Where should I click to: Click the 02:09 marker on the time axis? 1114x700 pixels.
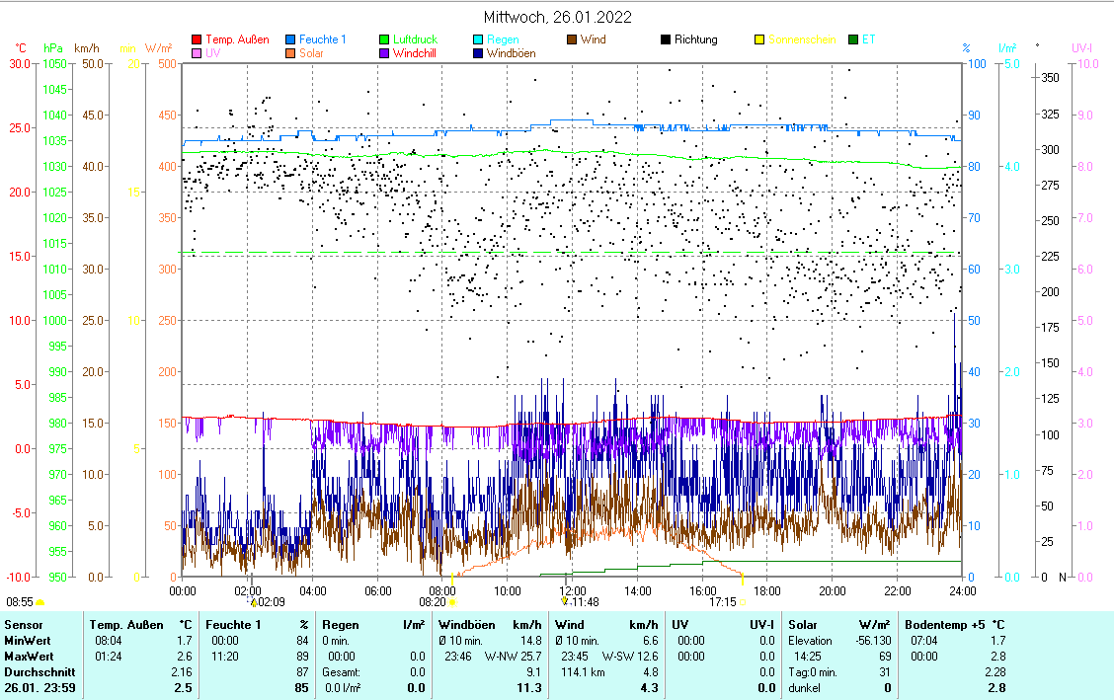click(x=269, y=601)
